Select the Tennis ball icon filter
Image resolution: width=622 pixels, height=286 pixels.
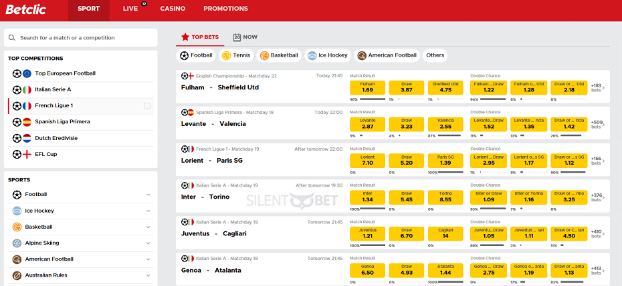[x=227, y=55]
